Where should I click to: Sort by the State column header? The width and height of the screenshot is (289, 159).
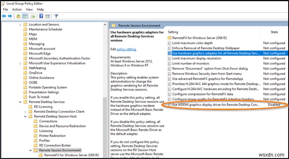(x=275, y=32)
